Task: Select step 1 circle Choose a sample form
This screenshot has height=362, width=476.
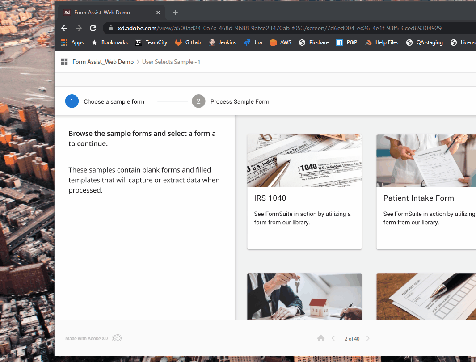Action: (x=72, y=101)
